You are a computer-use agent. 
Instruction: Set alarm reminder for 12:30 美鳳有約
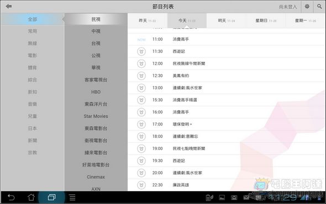click(141, 76)
